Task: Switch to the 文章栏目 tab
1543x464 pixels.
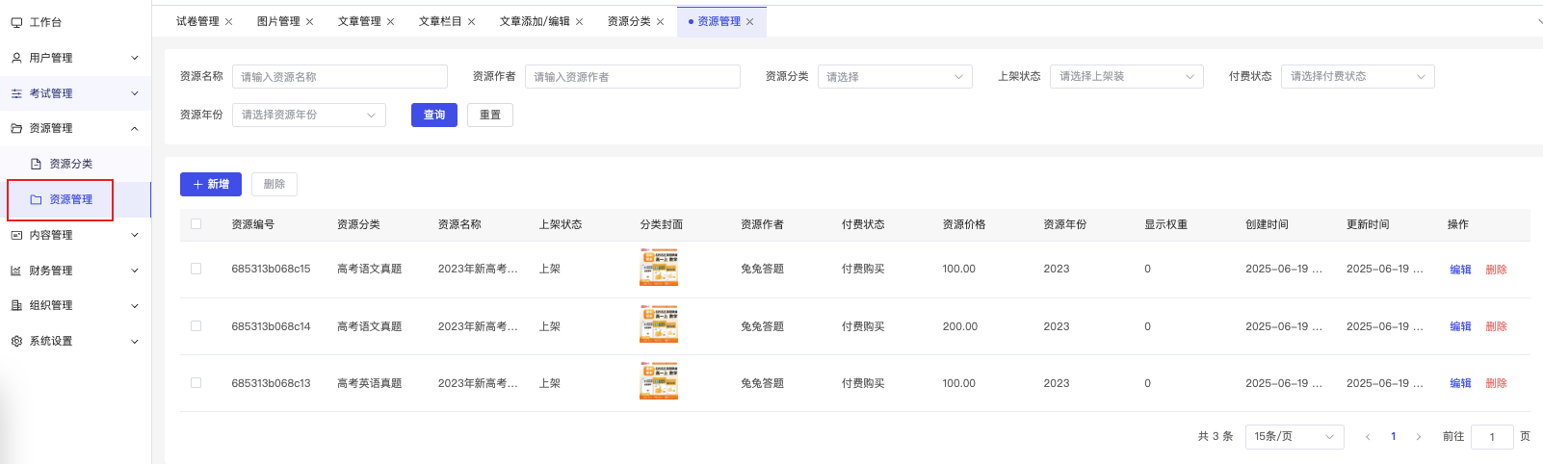Action: coord(440,21)
